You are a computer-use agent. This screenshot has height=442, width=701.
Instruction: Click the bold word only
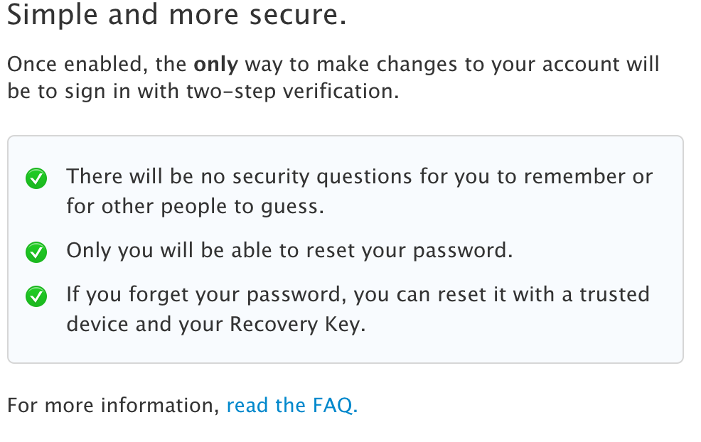pyautogui.click(x=215, y=65)
